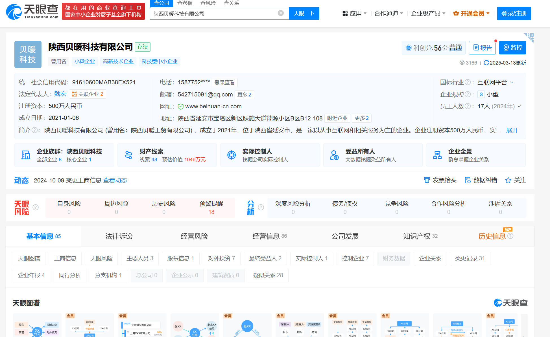Switch to 查老板 search tab
Image resolution: width=550 pixels, height=337 pixels.
point(185,3)
